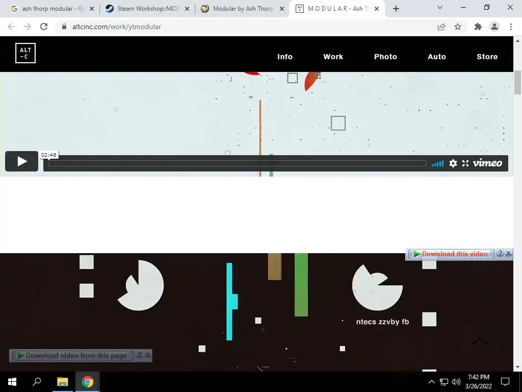522x392 pixels.
Task: Adjust the Vimeo volume bars
Action: coord(437,163)
